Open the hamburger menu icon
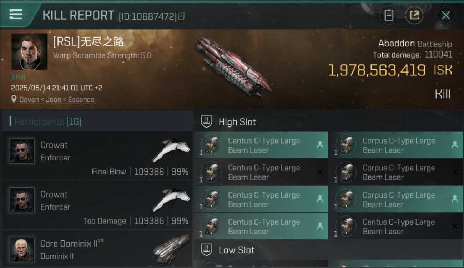Viewport: 464px width, 268px height. pyautogui.click(x=16, y=14)
